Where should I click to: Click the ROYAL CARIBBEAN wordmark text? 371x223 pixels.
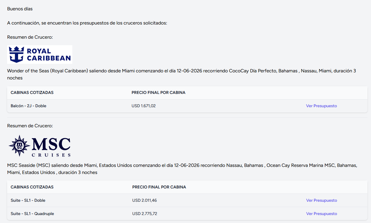tap(49, 55)
